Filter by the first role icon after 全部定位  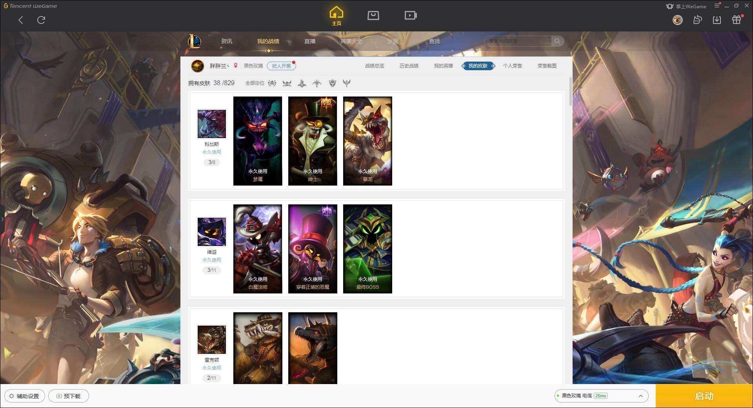point(272,83)
